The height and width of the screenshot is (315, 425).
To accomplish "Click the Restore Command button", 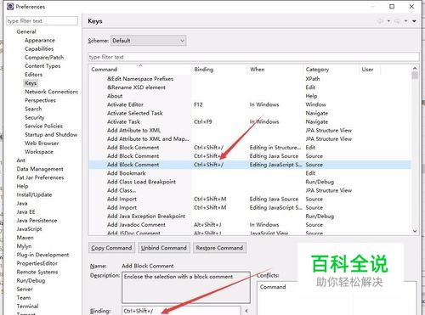I will click(x=219, y=248).
